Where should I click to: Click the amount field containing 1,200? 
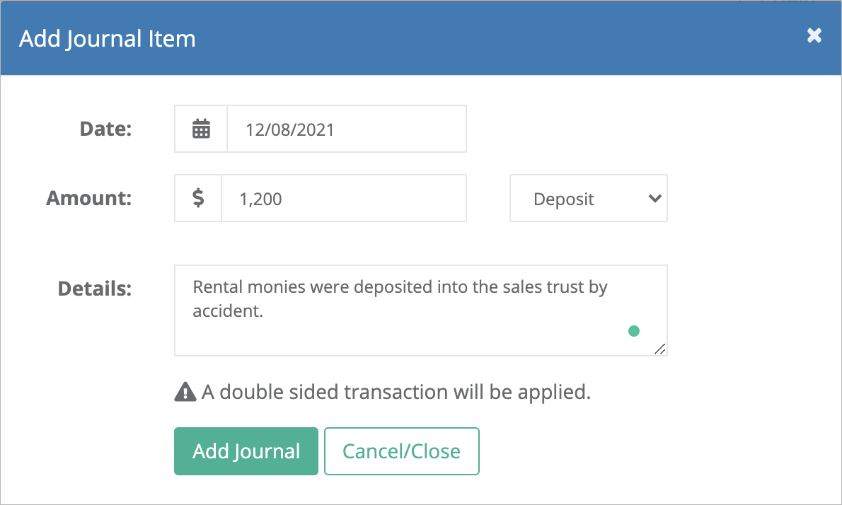coord(344,198)
